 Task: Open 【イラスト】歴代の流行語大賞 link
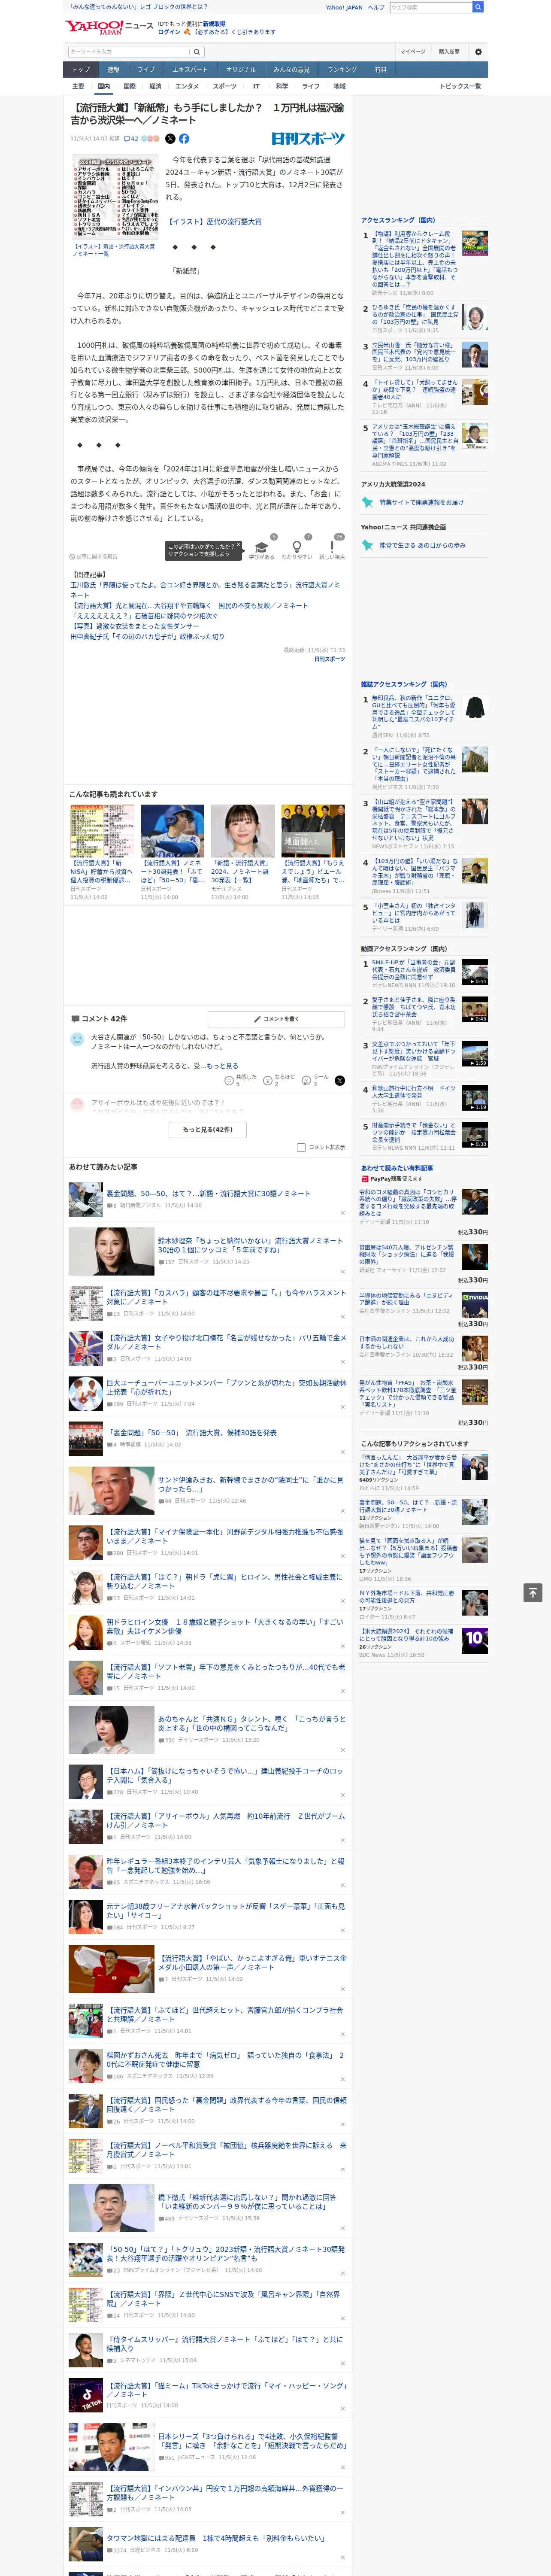[214, 222]
